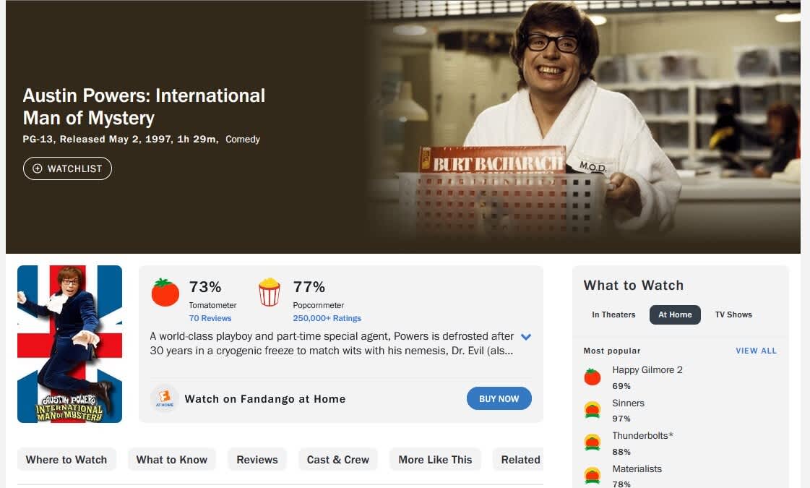This screenshot has height=488, width=810.
Task: Click the 77% Popcornmeter score
Action: click(309, 286)
